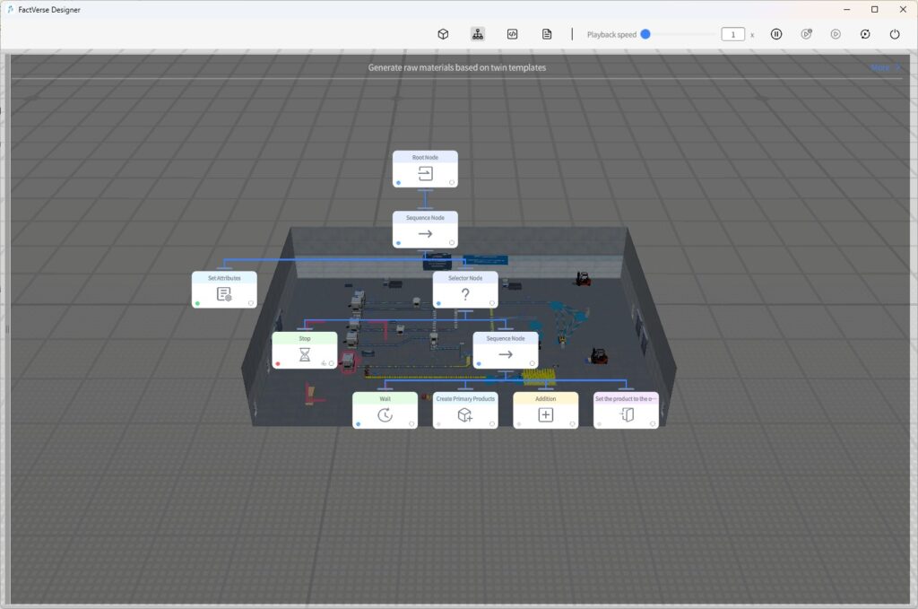Select the behavior tree editor icon

477,33
